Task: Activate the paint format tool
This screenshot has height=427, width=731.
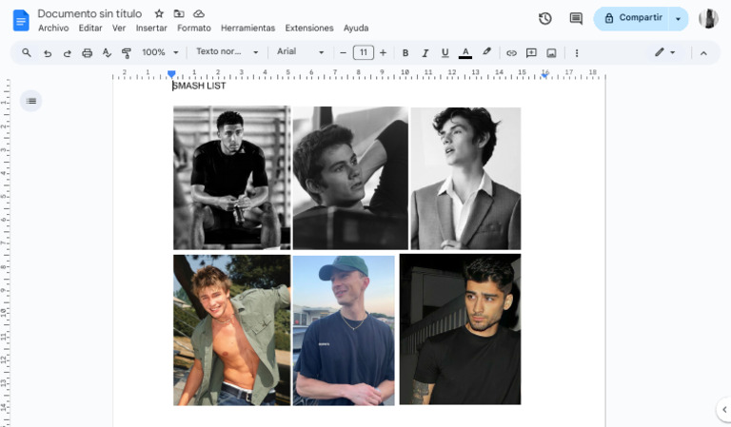Action: (126, 53)
